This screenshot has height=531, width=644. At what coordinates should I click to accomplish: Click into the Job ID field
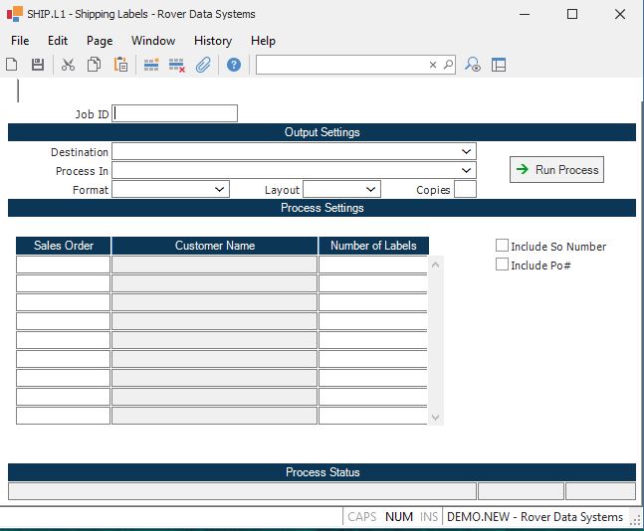pyautogui.click(x=176, y=113)
